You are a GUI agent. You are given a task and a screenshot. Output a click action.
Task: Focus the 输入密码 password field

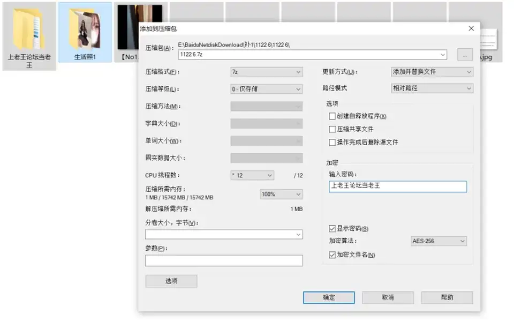[x=398, y=186]
